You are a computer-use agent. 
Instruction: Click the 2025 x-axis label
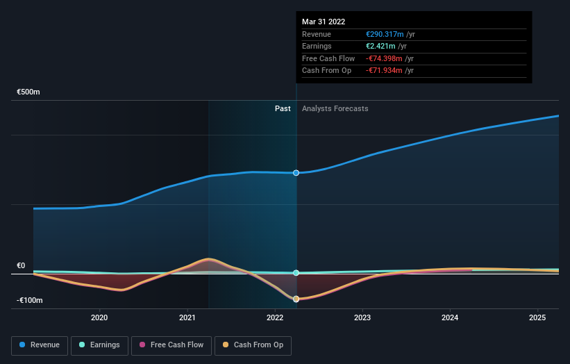(537, 318)
